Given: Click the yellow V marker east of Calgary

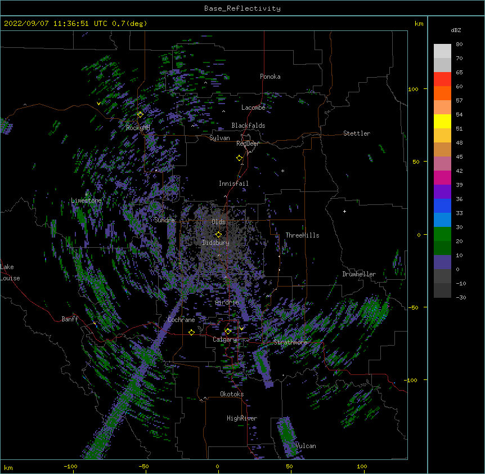Looking at the screenshot, I should pyautogui.click(x=241, y=329).
